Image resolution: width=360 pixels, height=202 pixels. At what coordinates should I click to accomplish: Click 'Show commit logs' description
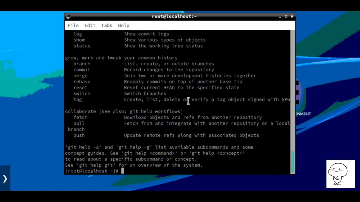click(x=147, y=34)
